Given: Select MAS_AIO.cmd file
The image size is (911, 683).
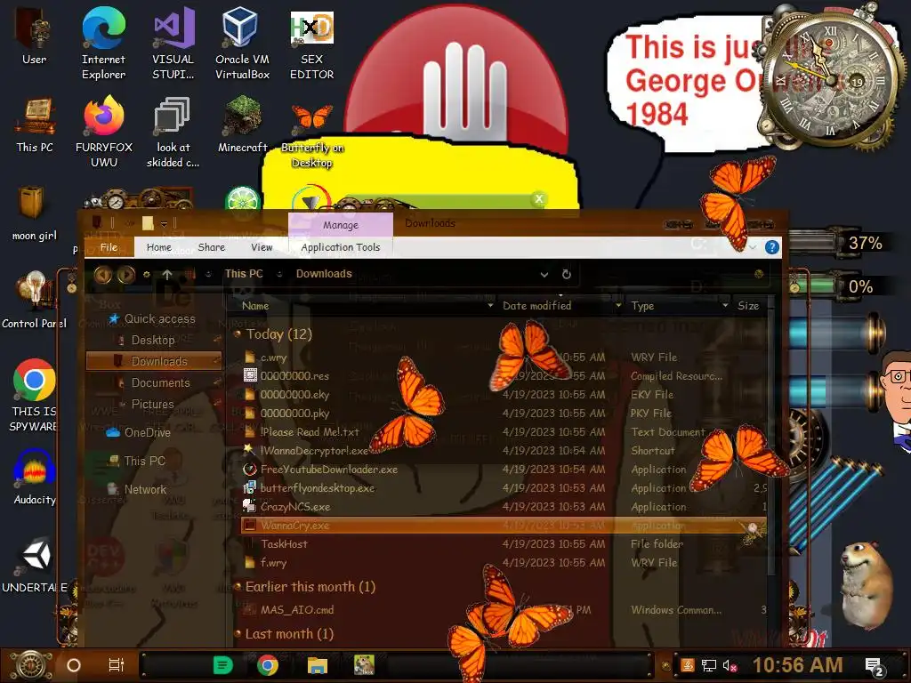Looking at the screenshot, I should 297,610.
